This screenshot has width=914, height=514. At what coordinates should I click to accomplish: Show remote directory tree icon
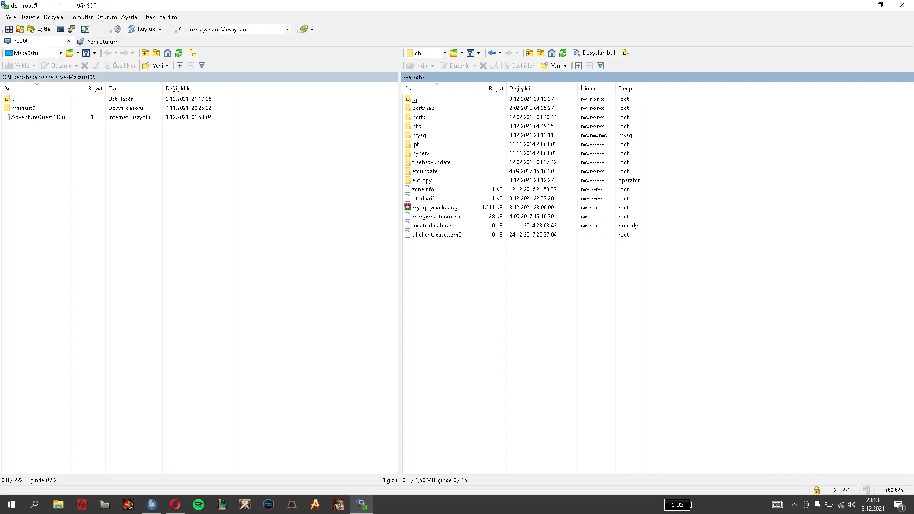click(626, 53)
